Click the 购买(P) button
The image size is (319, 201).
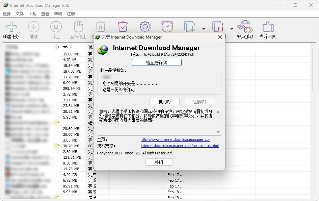[x=164, y=102]
